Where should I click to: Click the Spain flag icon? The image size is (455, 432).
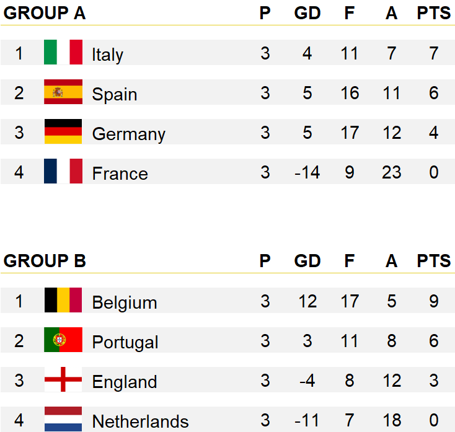pos(63,92)
